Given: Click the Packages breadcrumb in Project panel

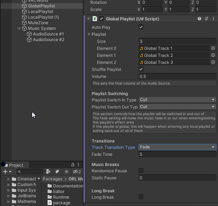Looking at the screenshot, I should [x=52, y=179].
